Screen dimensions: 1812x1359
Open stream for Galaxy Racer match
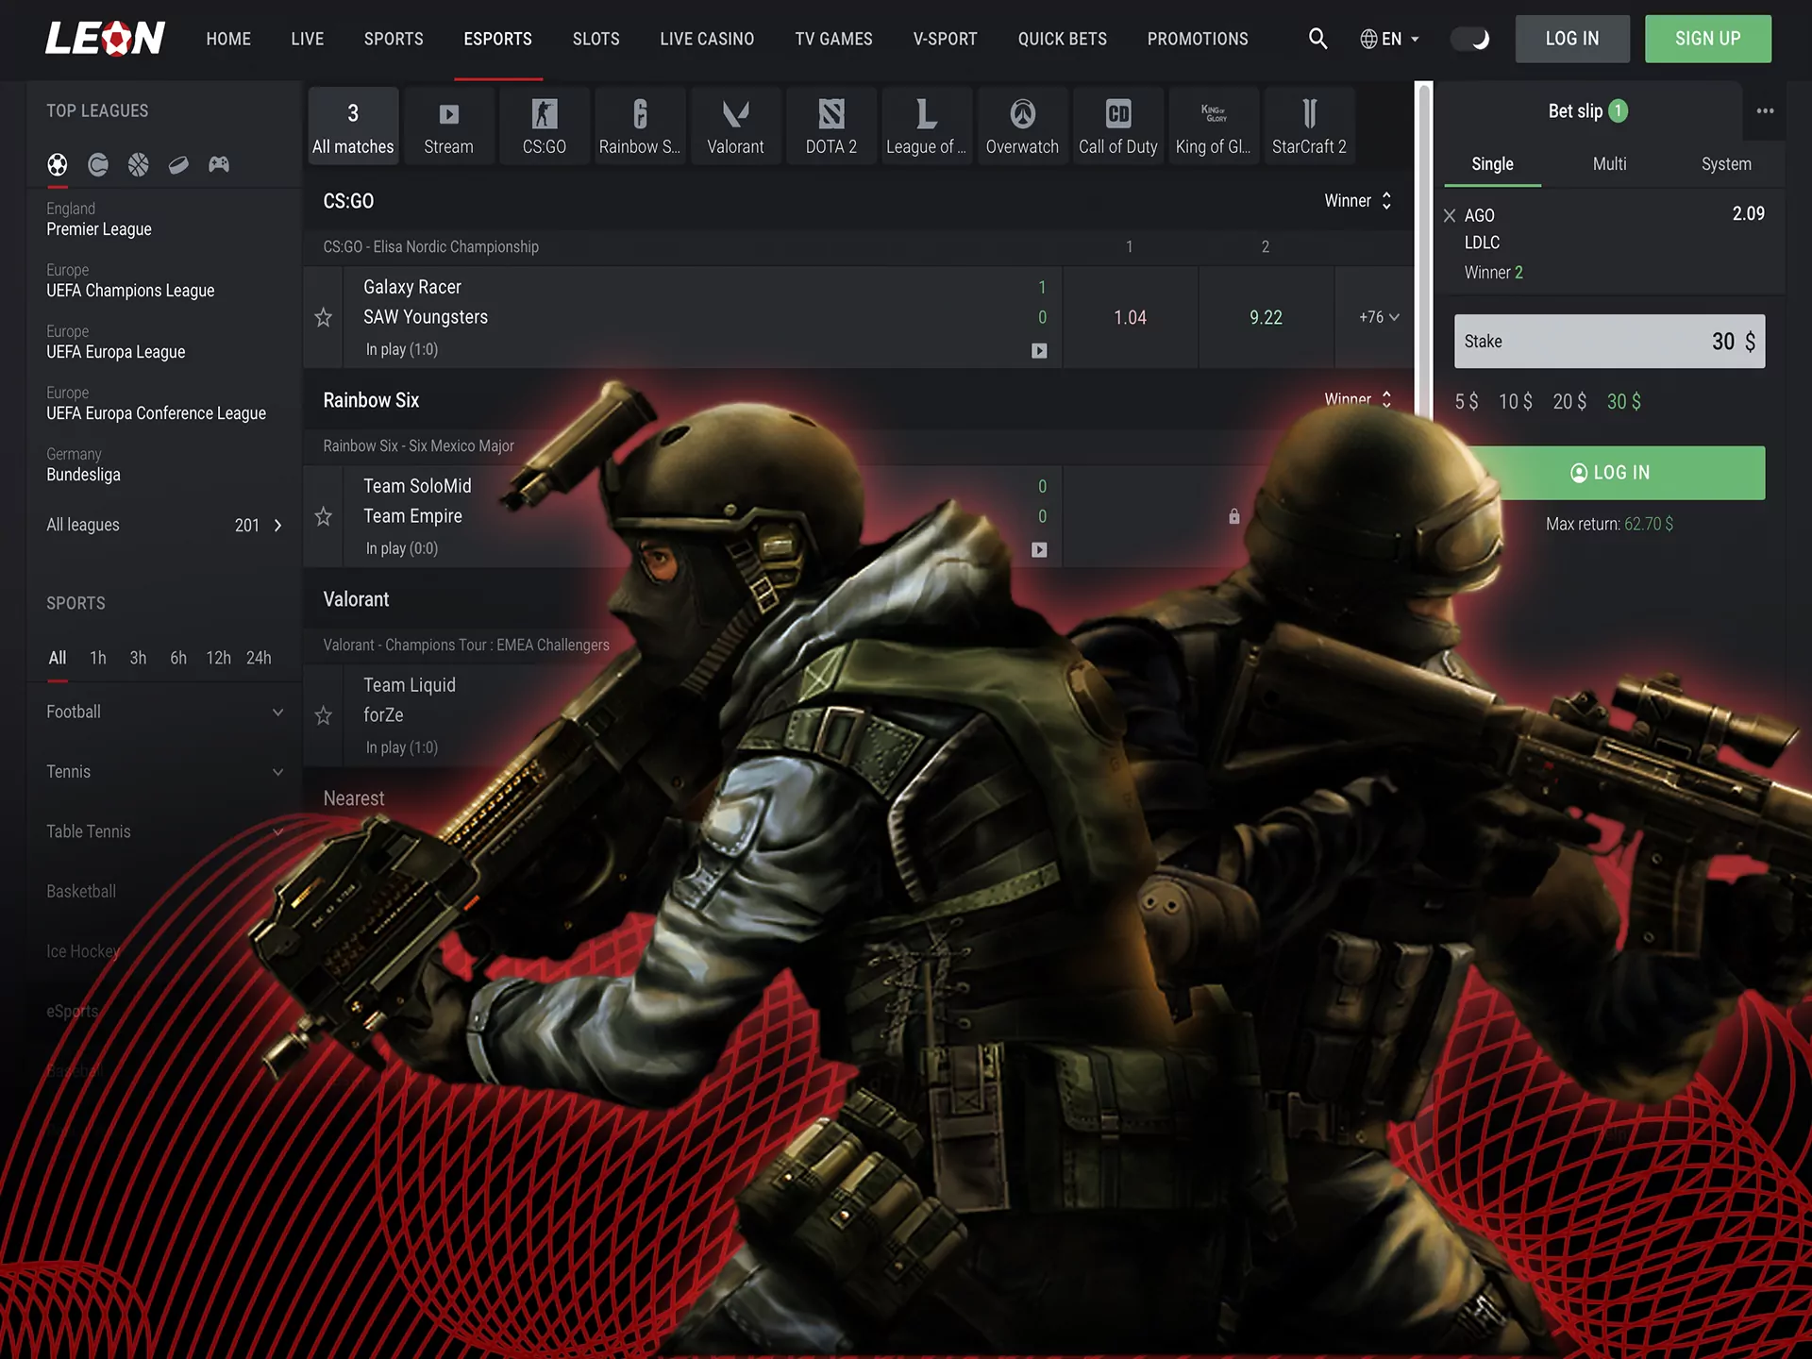tap(1039, 351)
